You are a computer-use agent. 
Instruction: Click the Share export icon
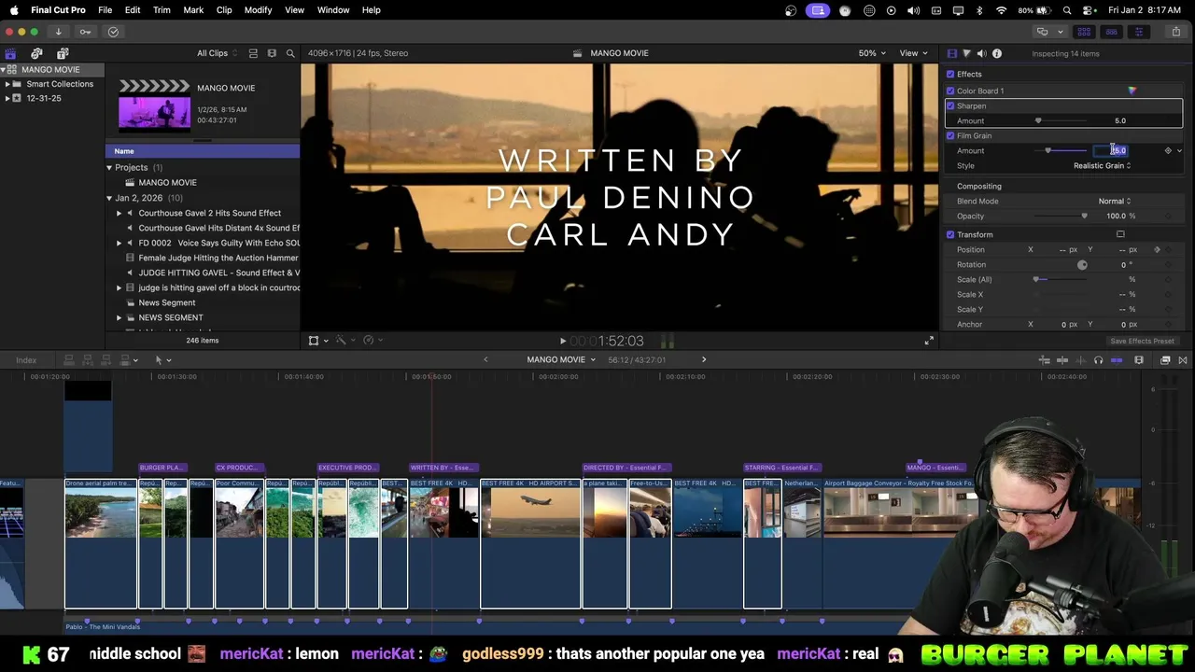click(x=1175, y=32)
